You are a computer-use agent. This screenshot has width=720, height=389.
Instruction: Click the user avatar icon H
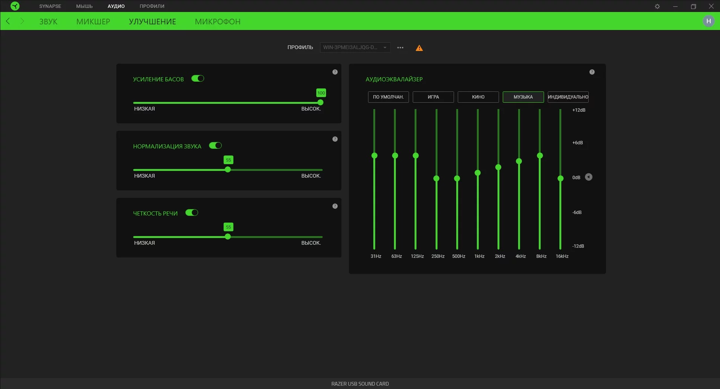(708, 21)
